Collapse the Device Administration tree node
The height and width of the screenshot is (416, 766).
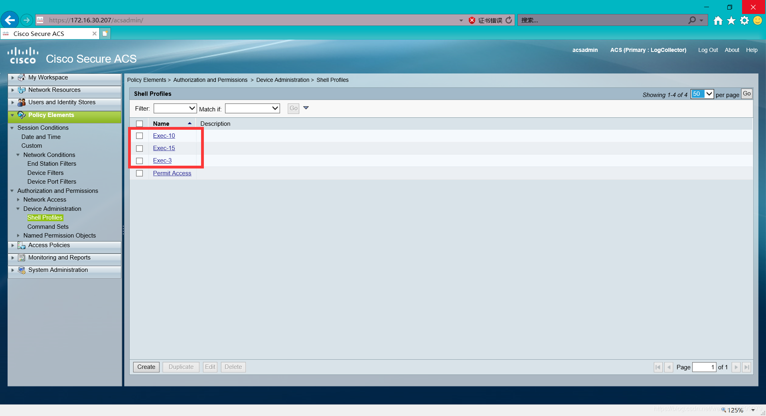(x=18, y=209)
